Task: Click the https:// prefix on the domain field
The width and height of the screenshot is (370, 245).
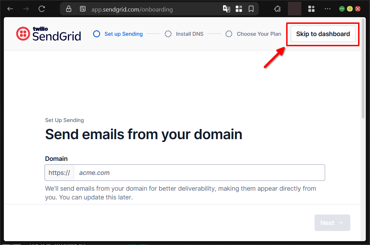Action: [x=59, y=172]
